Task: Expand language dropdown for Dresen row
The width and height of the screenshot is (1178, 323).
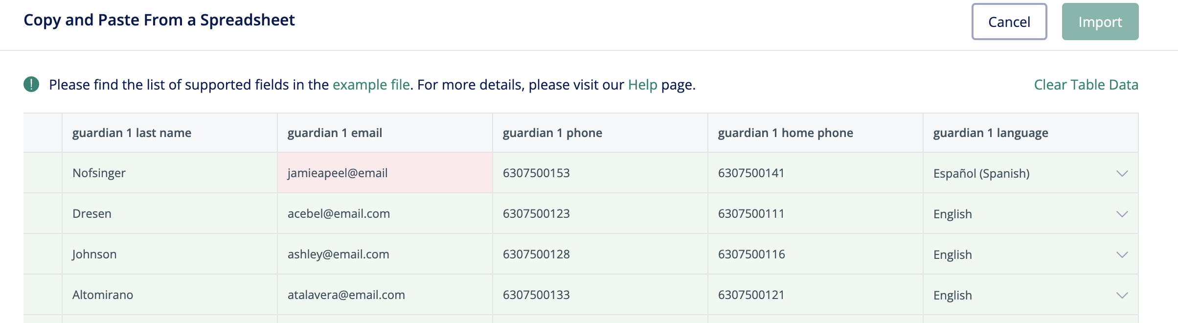Action: 1122,214
